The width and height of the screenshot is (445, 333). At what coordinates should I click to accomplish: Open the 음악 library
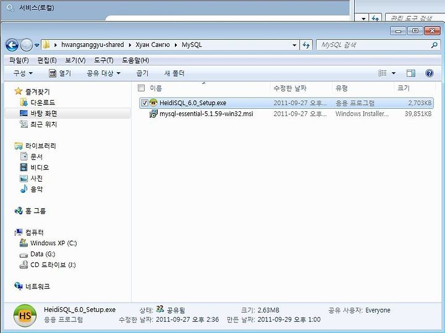point(36,189)
